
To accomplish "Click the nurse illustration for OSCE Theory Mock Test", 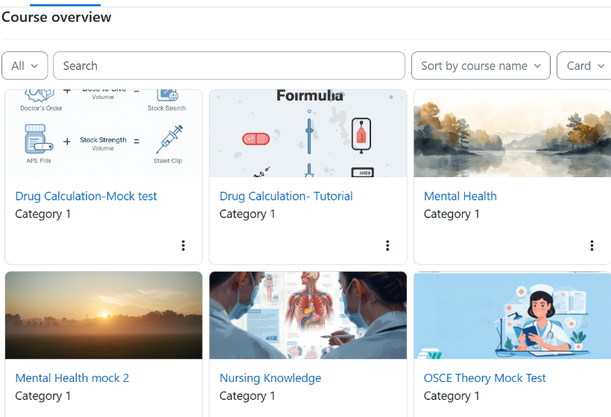I will click(512, 315).
